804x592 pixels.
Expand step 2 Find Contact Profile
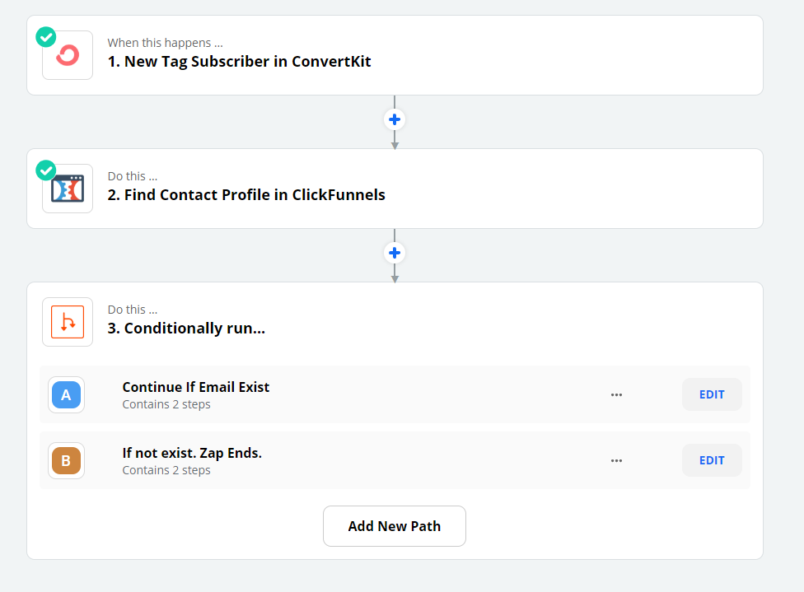coord(395,189)
